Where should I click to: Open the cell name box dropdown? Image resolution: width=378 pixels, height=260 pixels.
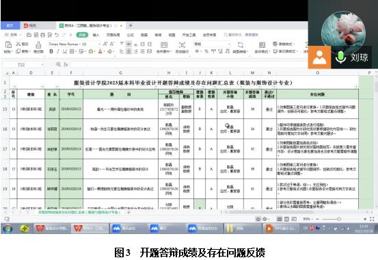point(42,65)
